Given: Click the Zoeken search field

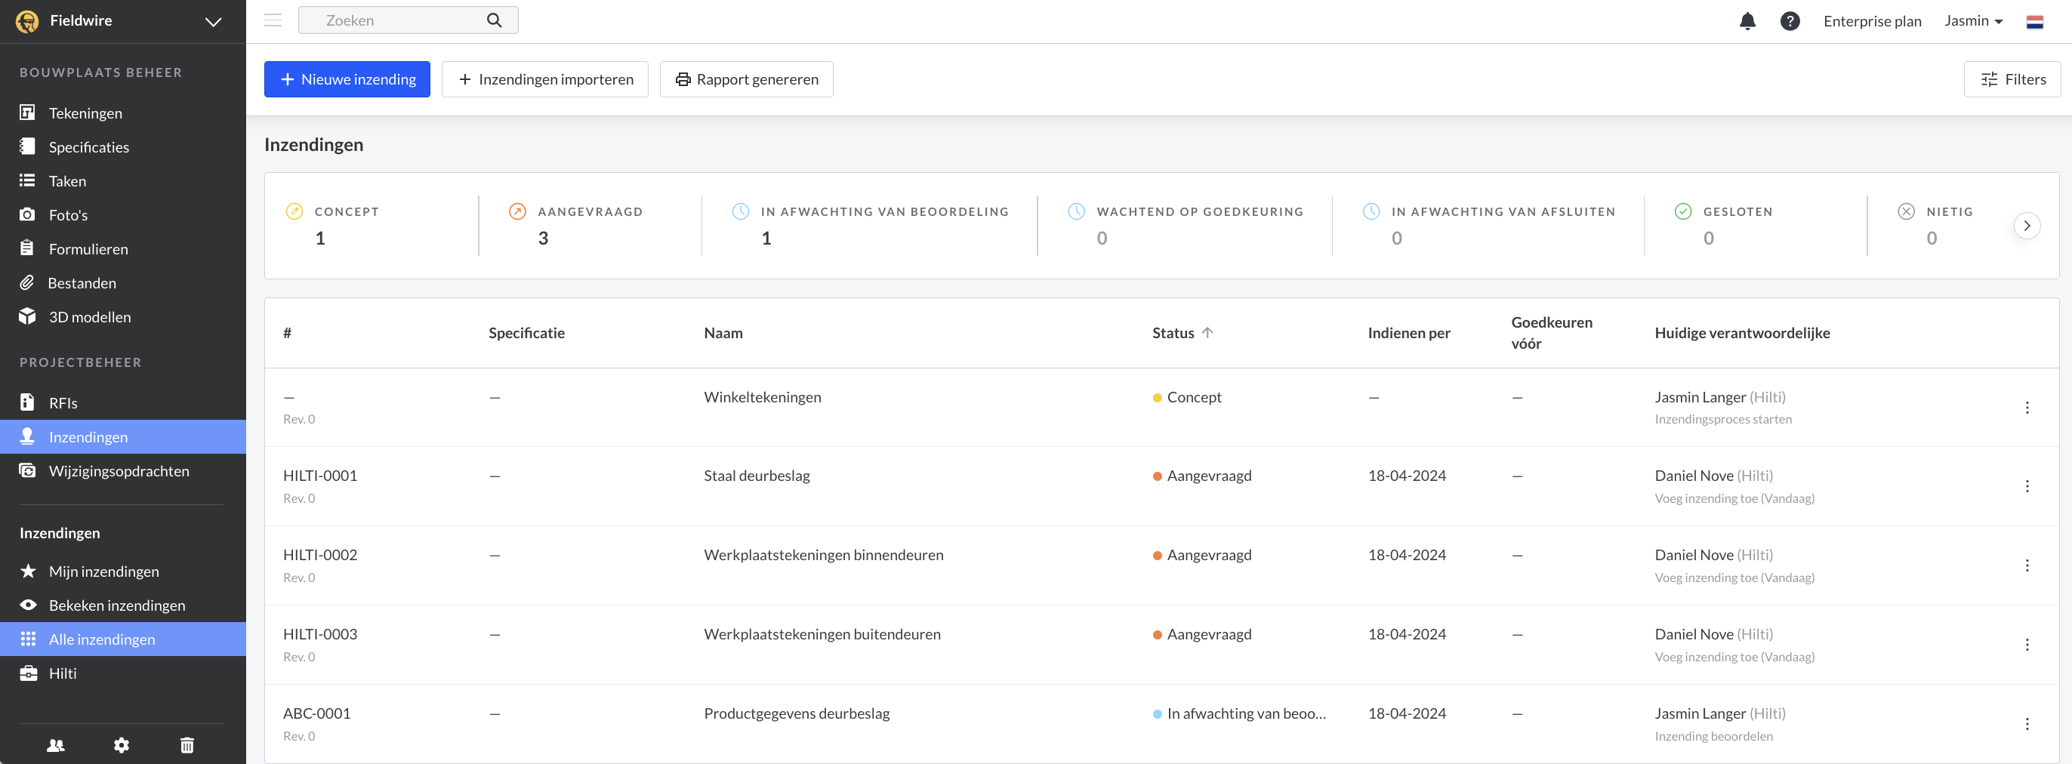Looking at the screenshot, I should tap(408, 20).
